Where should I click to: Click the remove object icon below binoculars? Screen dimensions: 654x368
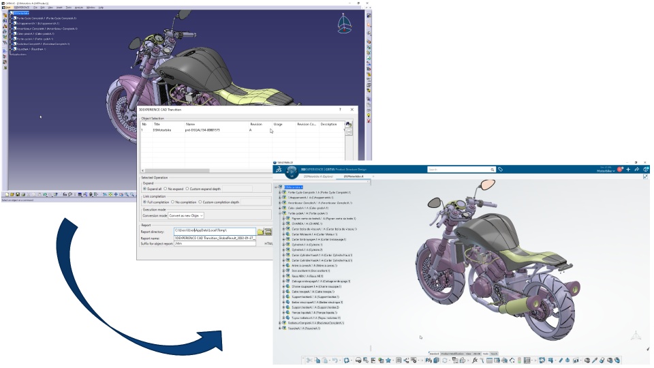tap(349, 132)
